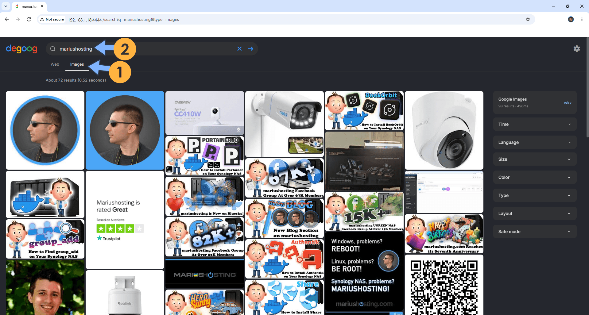Image resolution: width=589 pixels, height=315 pixels.
Task: Open the tab search dropdown arrow
Action: point(6,6)
